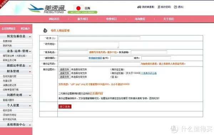Image resolution: width=214 pixels, height=135 pixels.
Task: Focus the 邮政编码 postal code field
Action: [x=73, y=58]
